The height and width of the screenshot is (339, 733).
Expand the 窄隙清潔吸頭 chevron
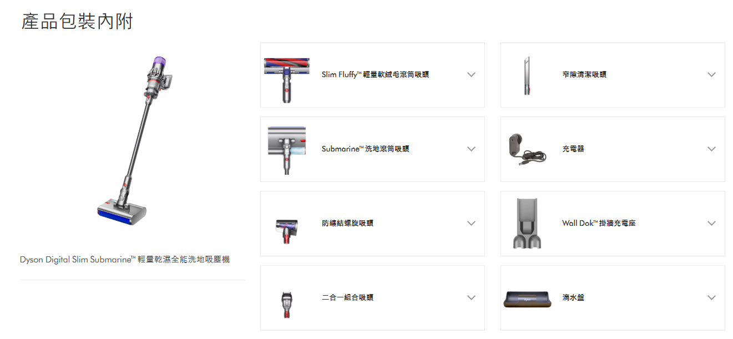pos(711,74)
